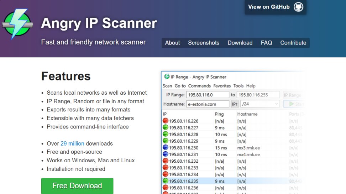Open the Contribute page
346x194 pixels.
[x=293, y=43]
